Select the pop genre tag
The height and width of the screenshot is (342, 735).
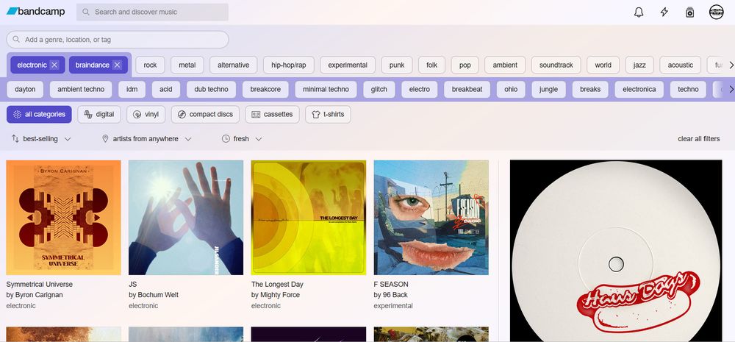[x=465, y=65]
